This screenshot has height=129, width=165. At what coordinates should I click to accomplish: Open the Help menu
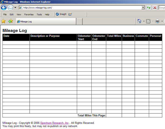tap(47, 14)
